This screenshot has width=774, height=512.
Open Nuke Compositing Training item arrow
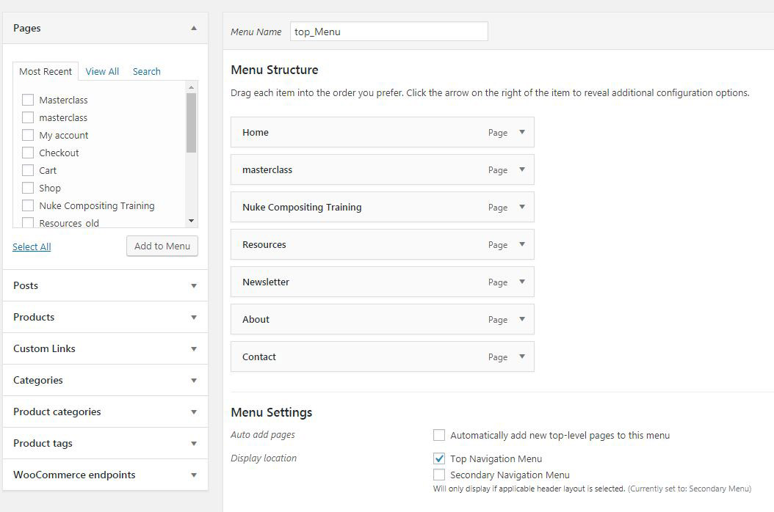click(x=522, y=207)
